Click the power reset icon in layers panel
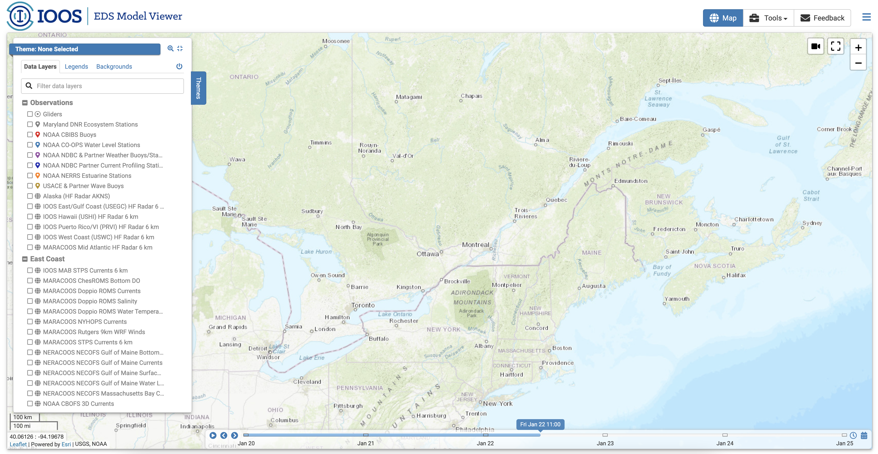Image resolution: width=878 pixels, height=454 pixels. point(179,66)
